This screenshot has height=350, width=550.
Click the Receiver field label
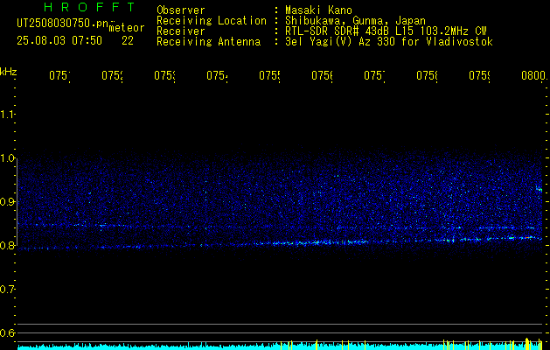coord(181,31)
